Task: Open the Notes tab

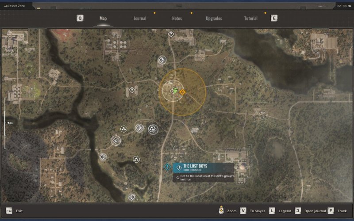Action: click(177, 19)
